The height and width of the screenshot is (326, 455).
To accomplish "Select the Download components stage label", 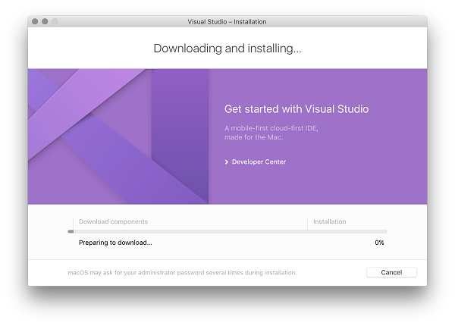I will click(113, 221).
